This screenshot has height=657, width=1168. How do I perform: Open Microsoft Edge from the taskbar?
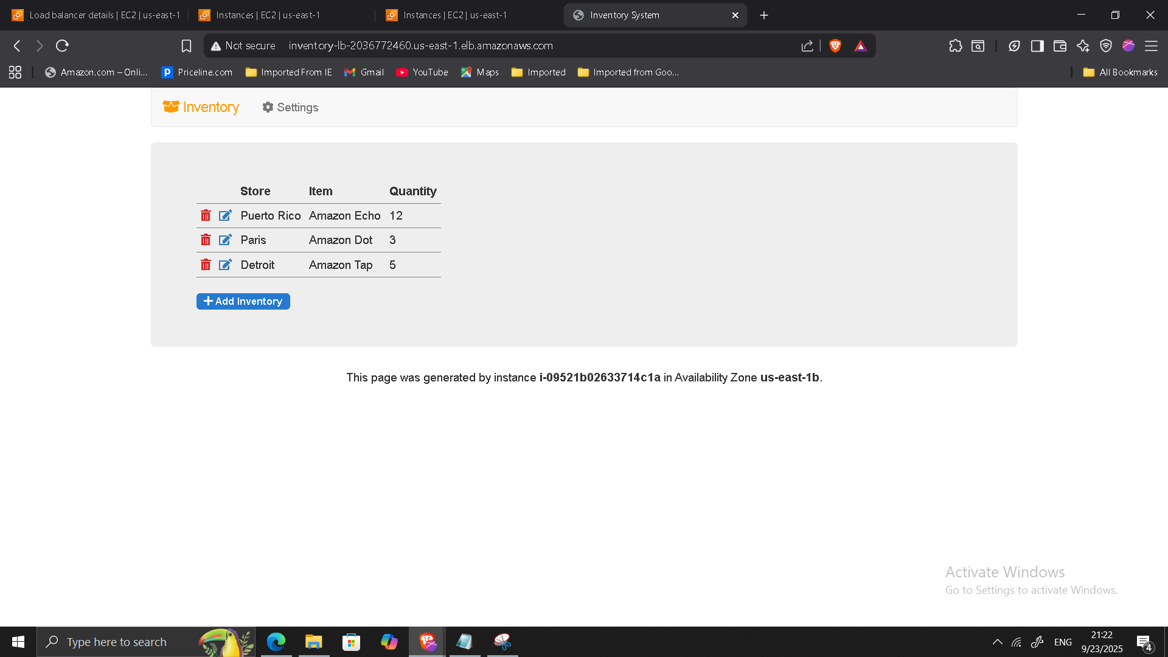point(276,642)
